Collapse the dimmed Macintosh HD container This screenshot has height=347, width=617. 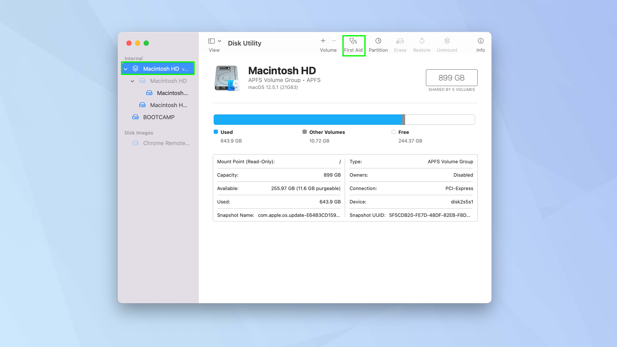coord(132,81)
